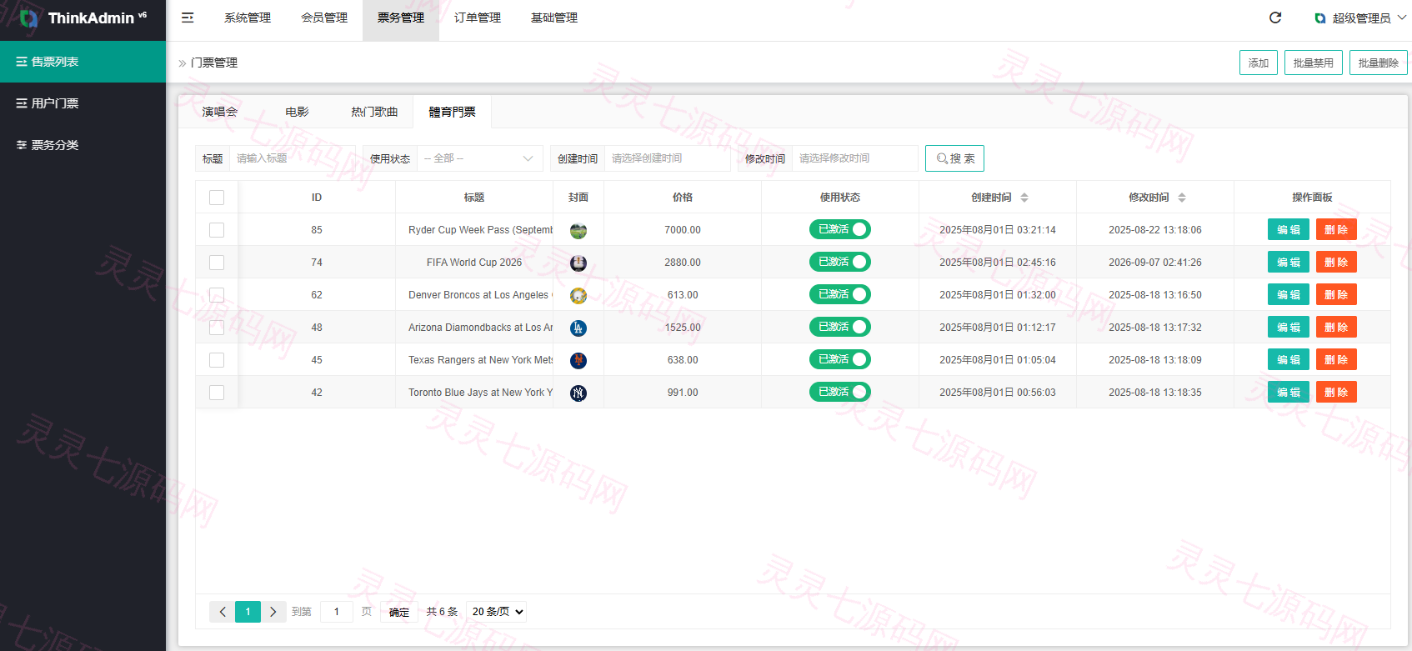The image size is (1412, 651).
Task: Open the Ryder Cup cover thumbnail
Action: [578, 231]
